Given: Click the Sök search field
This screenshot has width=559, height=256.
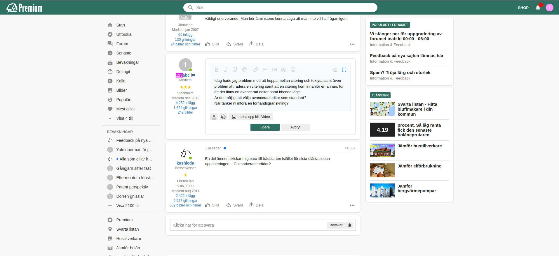Looking at the screenshot, I should coord(280,8).
